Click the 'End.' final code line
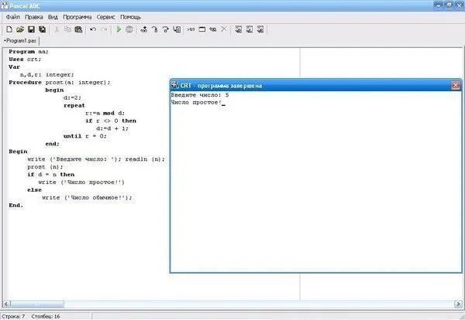 (x=15, y=206)
